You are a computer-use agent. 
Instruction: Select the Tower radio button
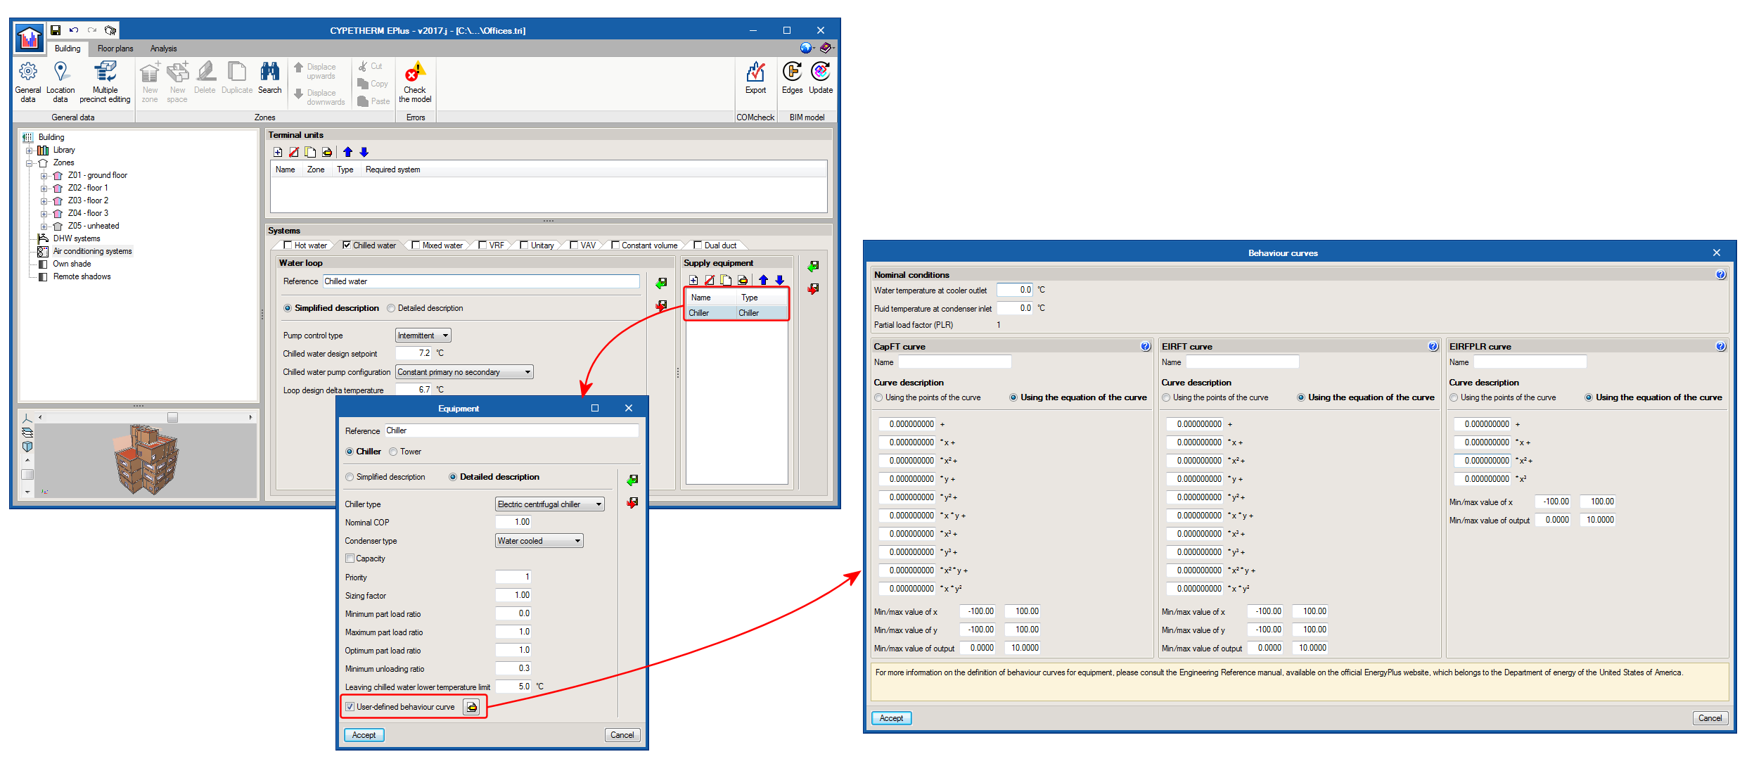pos(393,452)
